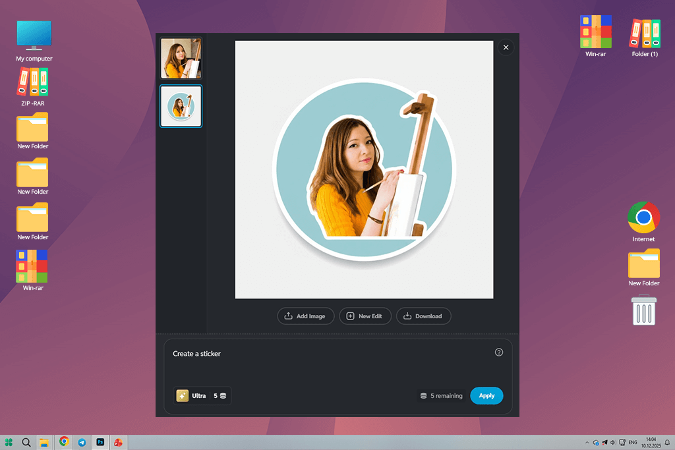Switch to Chrome in the taskbar
The height and width of the screenshot is (450, 675).
pyautogui.click(x=64, y=441)
